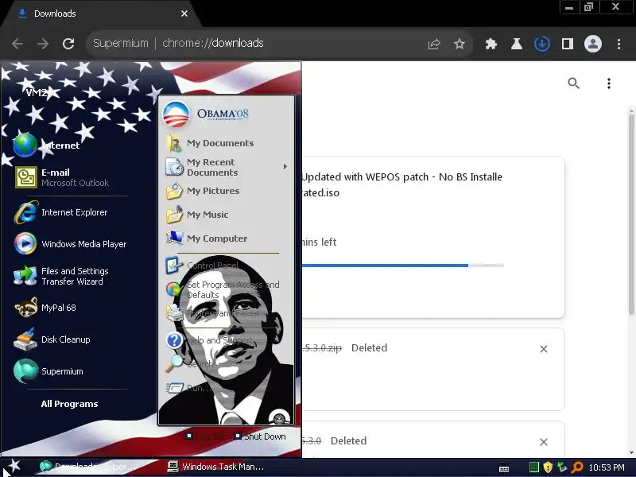Click the VM2 user name

(37, 93)
